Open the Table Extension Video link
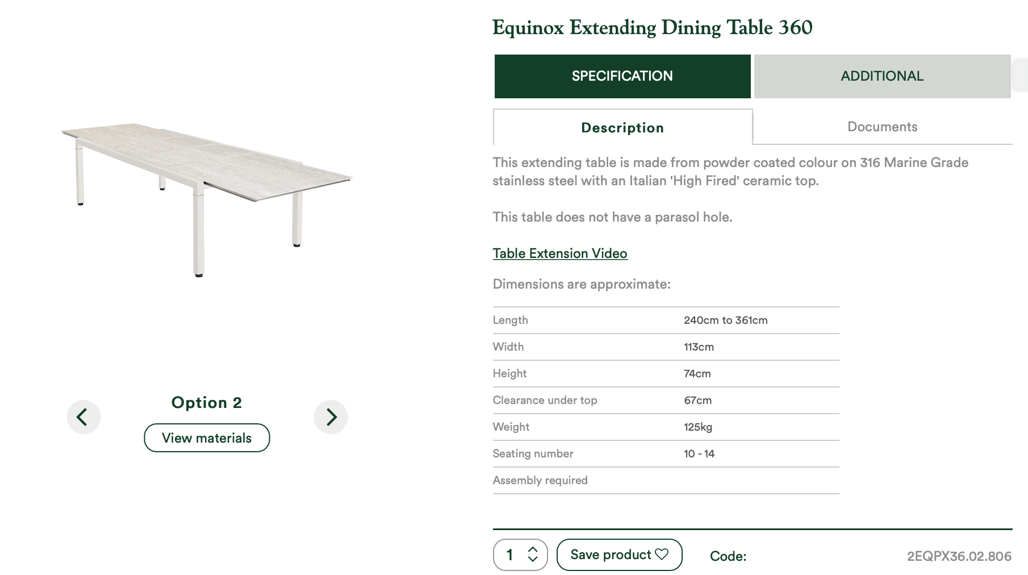This screenshot has height=575, width=1028. point(560,253)
